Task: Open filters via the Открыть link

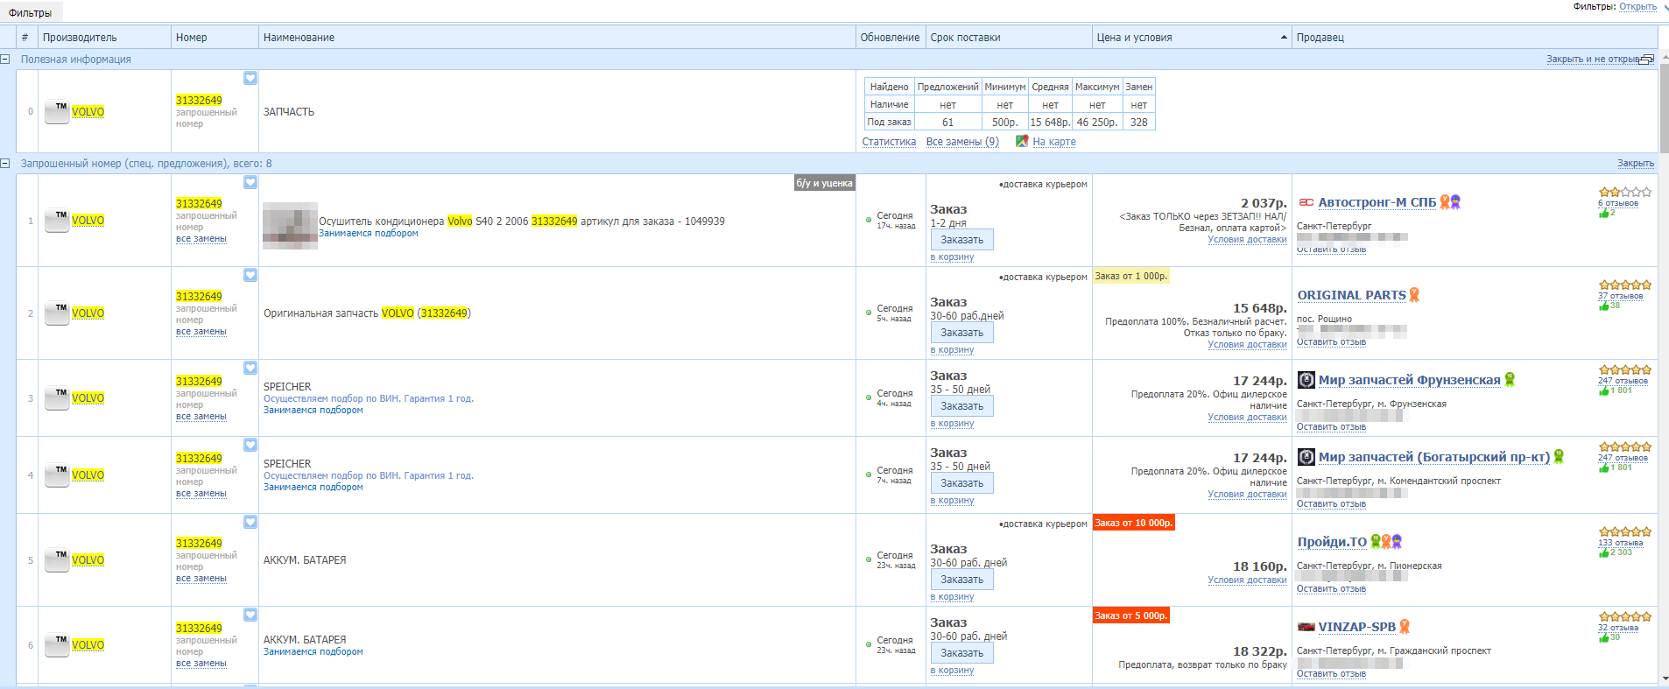Action: pyautogui.click(x=1637, y=7)
